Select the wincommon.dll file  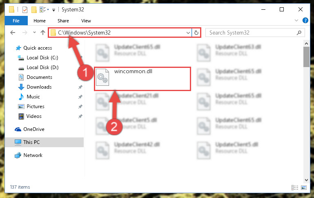[x=143, y=79]
